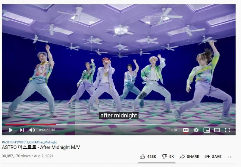Open the three-dot more actions menu

230,157
